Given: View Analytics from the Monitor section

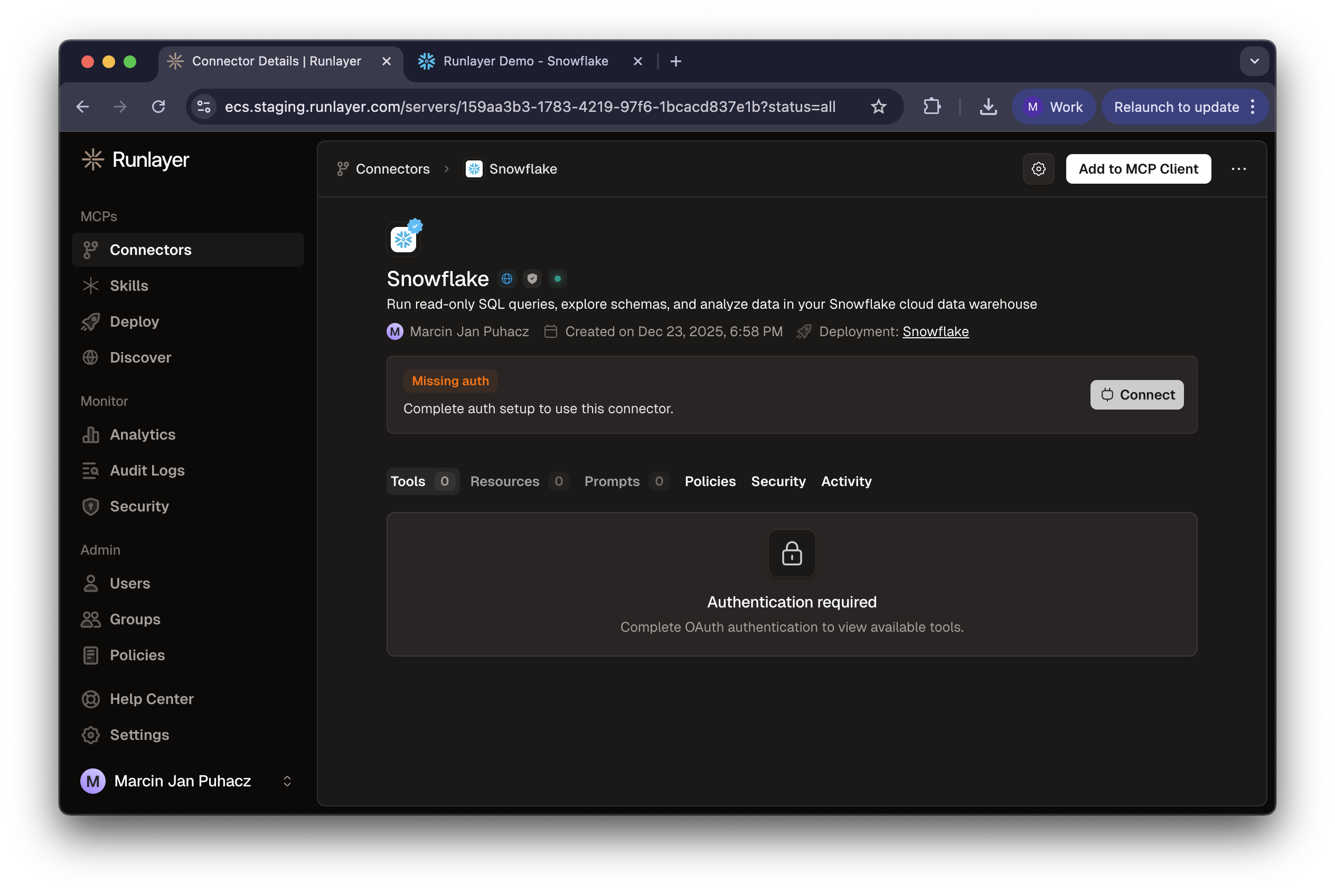Looking at the screenshot, I should coord(143,434).
